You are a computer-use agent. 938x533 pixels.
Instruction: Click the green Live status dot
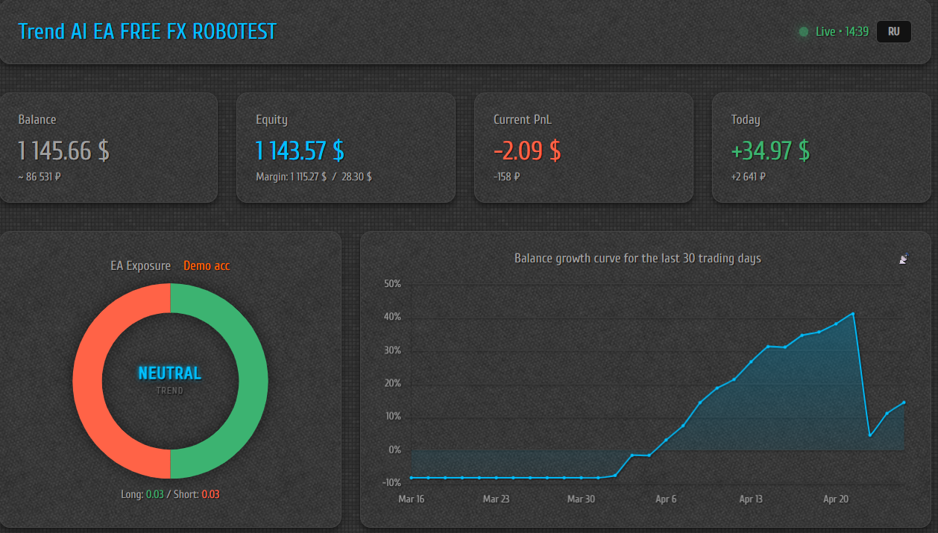[803, 32]
